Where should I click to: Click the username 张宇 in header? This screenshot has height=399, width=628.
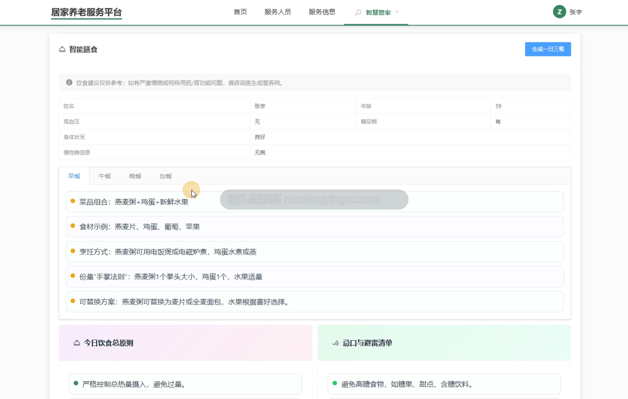click(x=575, y=12)
